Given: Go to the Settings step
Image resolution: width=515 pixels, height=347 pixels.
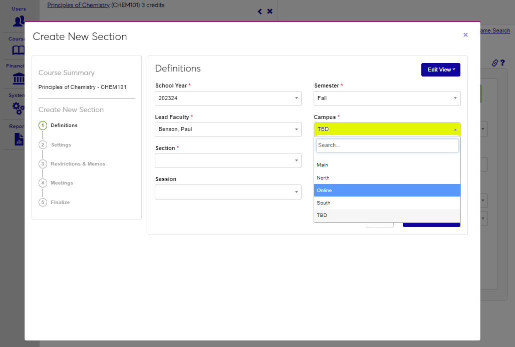Looking at the screenshot, I should [61, 145].
